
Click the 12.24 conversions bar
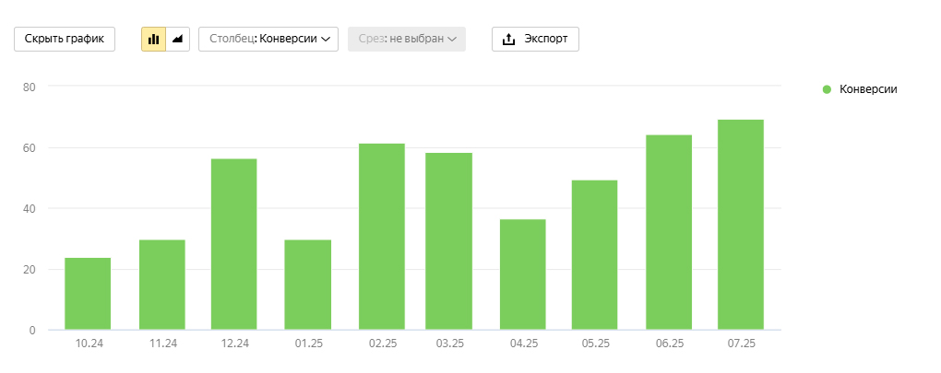[x=234, y=244]
